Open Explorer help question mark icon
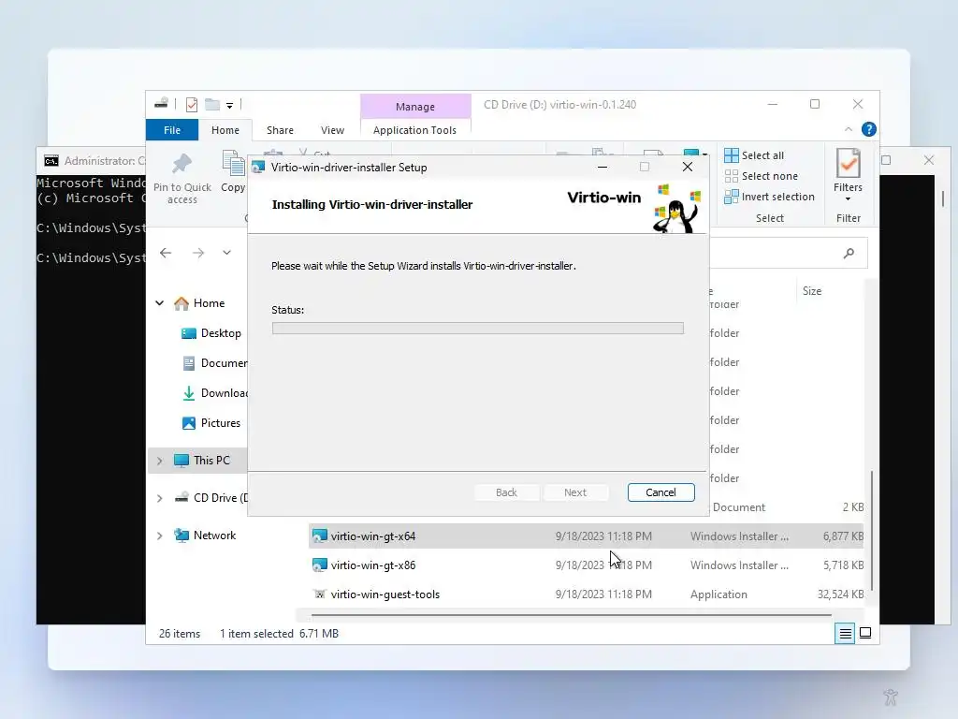 [868, 129]
